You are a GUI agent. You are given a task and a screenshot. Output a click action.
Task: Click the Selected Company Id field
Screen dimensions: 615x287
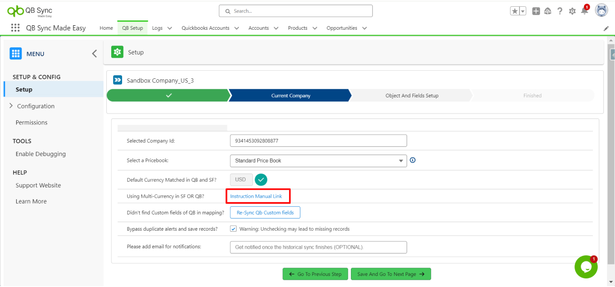319,141
